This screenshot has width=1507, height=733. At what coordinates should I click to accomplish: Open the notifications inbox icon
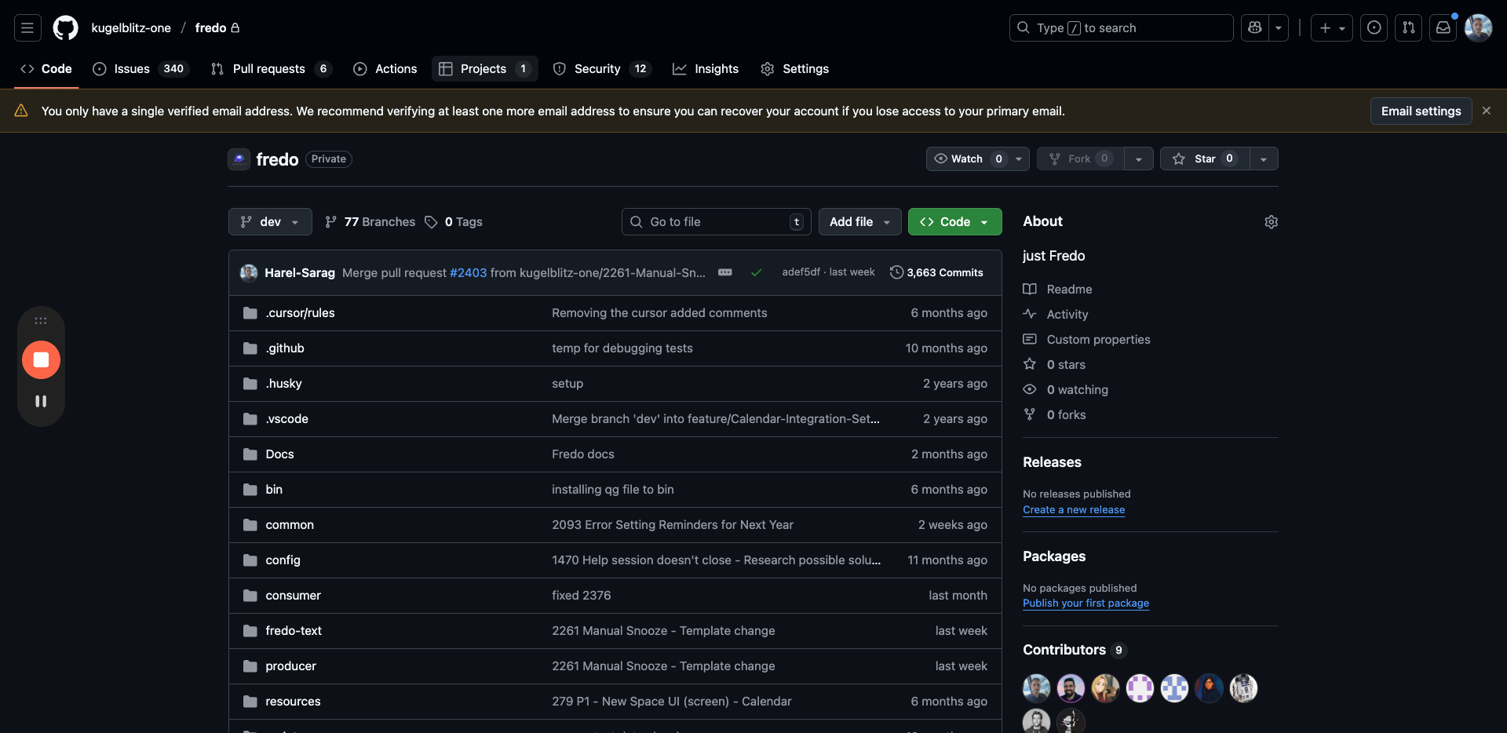tap(1443, 28)
